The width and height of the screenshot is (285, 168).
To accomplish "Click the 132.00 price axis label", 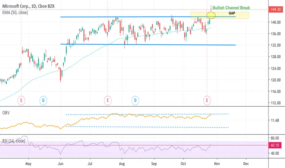I will 276,45.
